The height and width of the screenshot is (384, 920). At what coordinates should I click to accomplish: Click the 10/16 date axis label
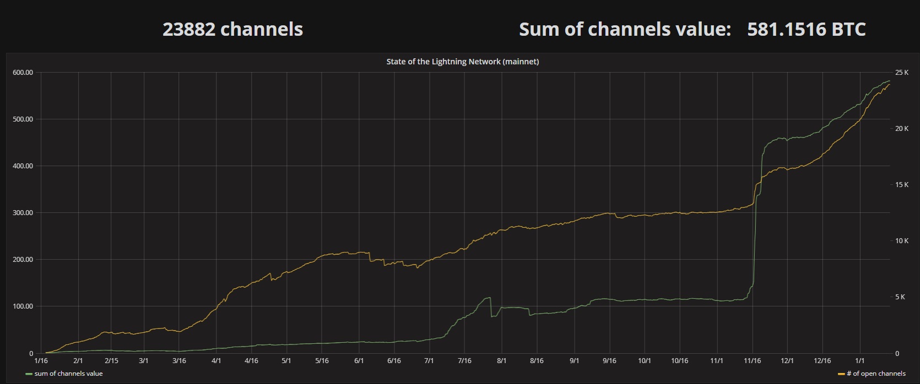click(x=680, y=361)
